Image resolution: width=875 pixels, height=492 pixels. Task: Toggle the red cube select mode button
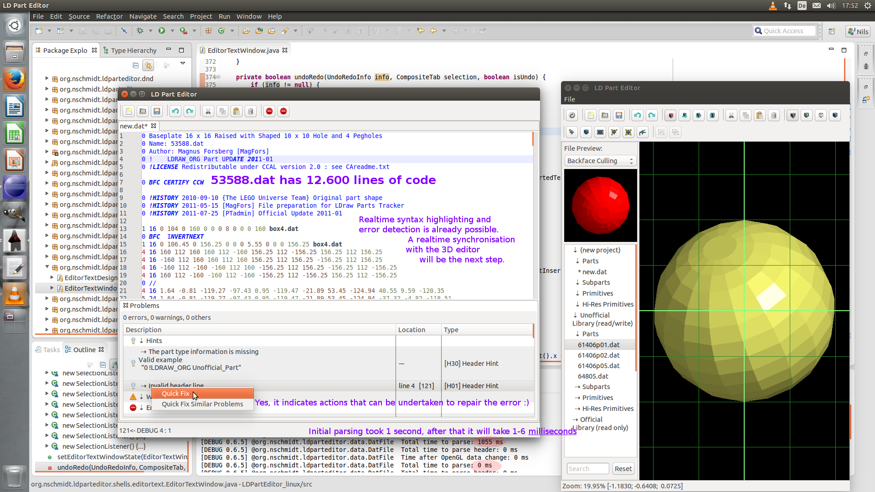670,116
